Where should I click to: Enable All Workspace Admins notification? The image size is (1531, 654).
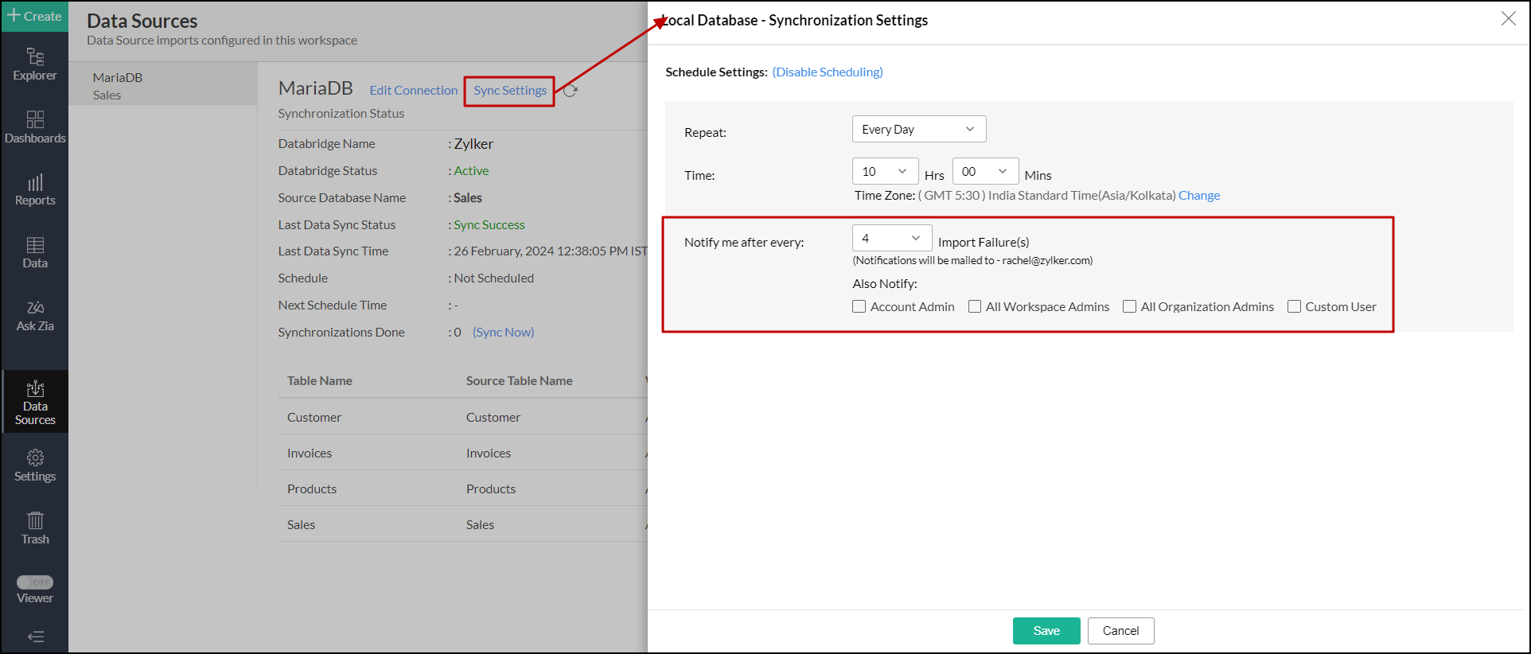pyautogui.click(x=975, y=306)
